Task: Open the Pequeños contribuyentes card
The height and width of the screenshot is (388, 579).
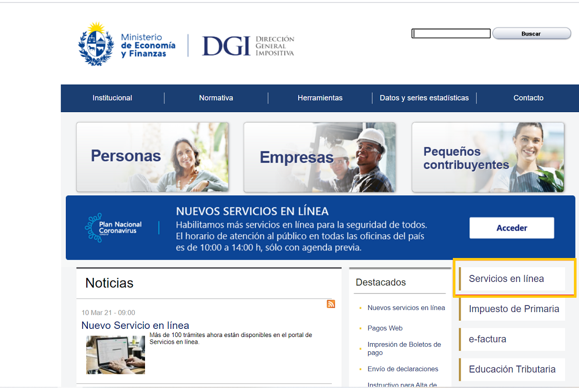Action: coord(488,157)
